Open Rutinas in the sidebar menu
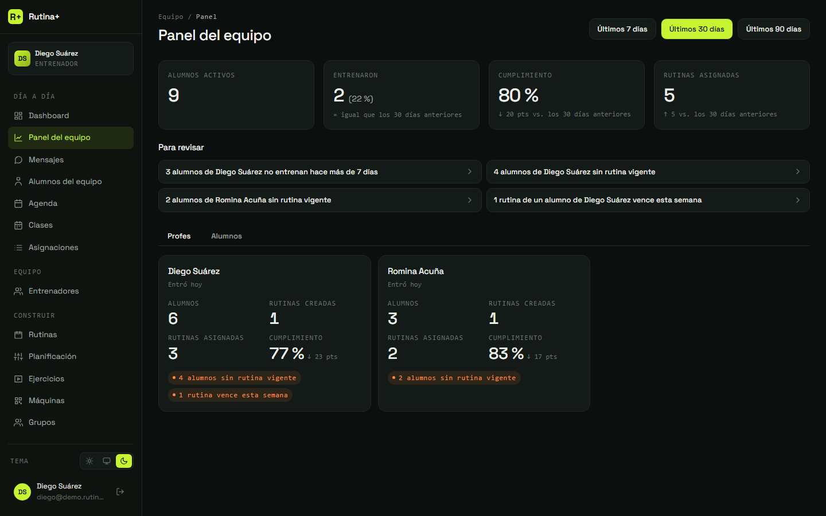The width and height of the screenshot is (826, 516). (71, 335)
